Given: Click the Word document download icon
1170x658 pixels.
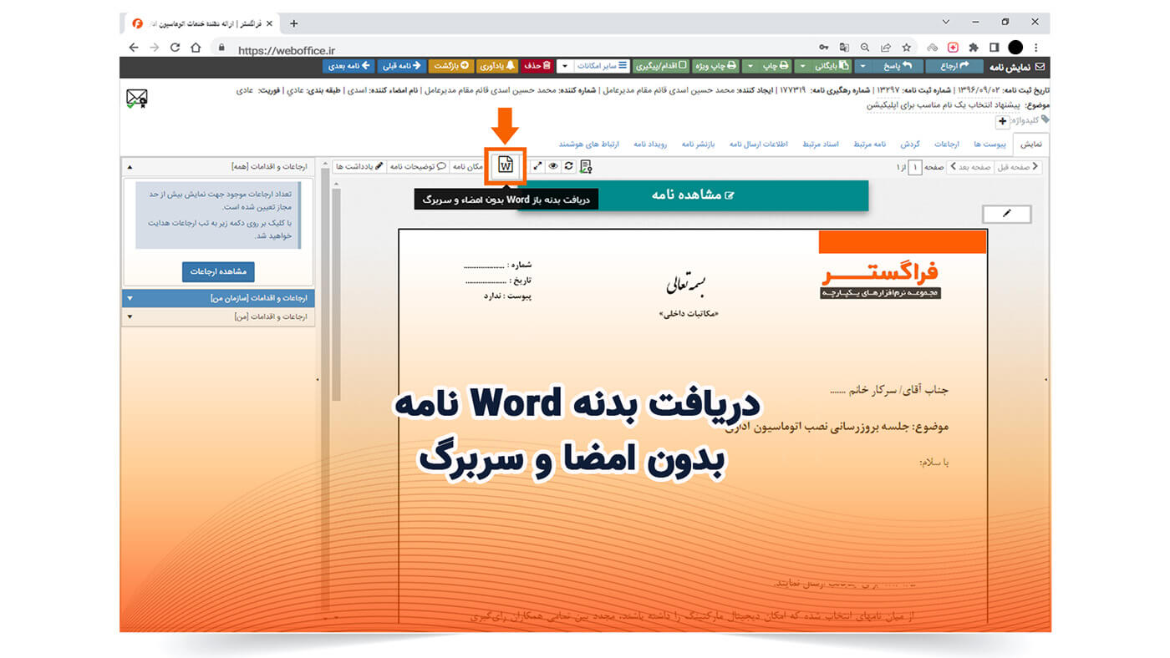Looking at the screenshot, I should 506,165.
